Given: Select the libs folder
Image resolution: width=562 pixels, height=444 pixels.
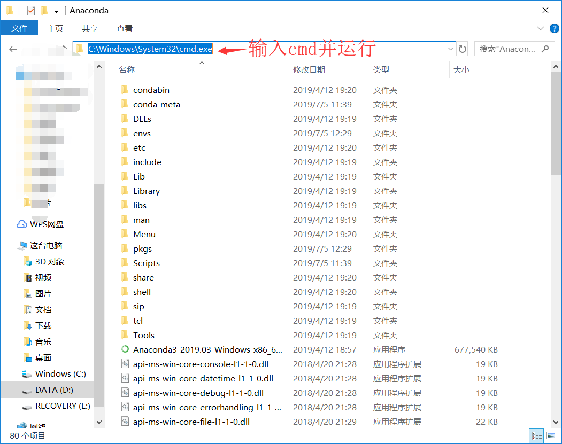Looking at the screenshot, I should point(140,205).
